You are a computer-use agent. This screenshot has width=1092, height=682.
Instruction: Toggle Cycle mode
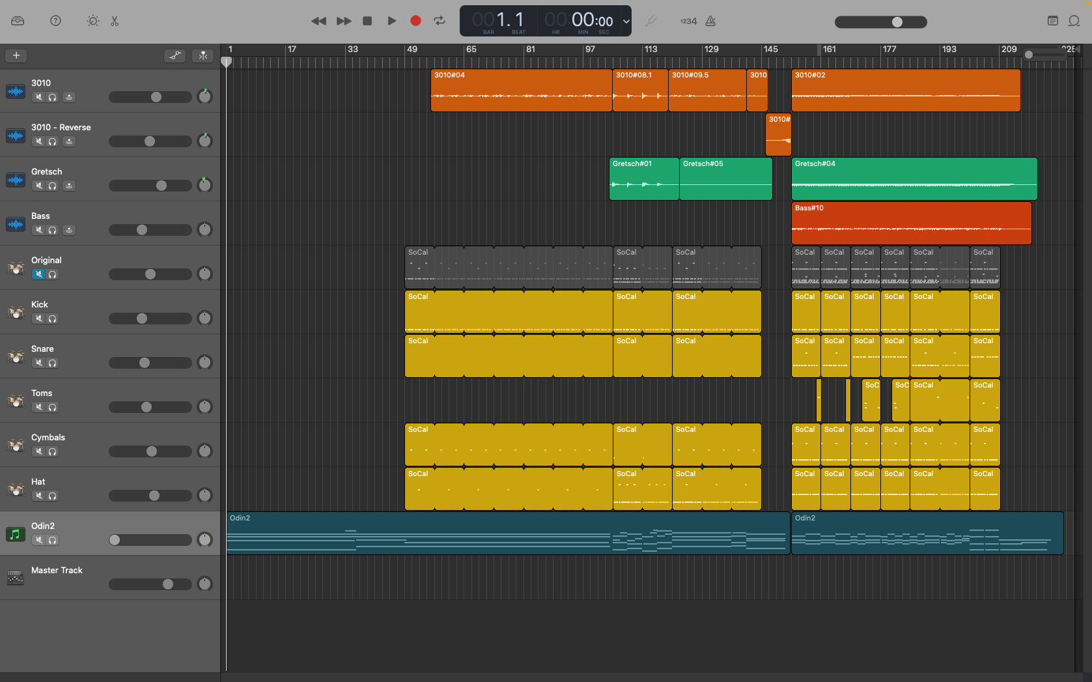(440, 21)
